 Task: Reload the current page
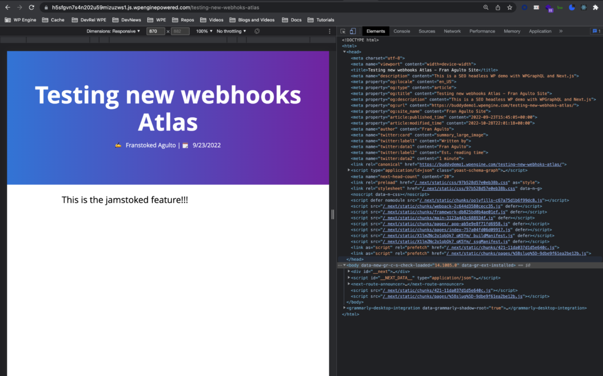pos(32,8)
